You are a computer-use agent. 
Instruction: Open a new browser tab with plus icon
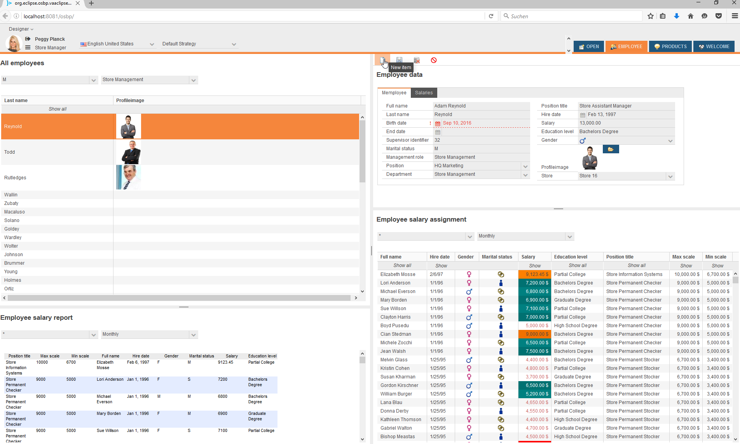click(x=91, y=3)
